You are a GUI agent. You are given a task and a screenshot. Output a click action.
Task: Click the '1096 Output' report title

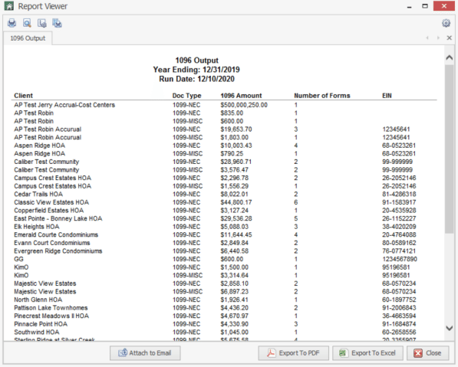click(196, 61)
